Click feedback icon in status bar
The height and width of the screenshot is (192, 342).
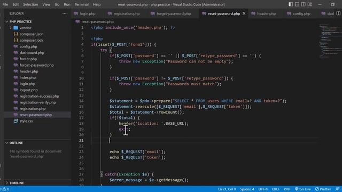tap(337, 189)
